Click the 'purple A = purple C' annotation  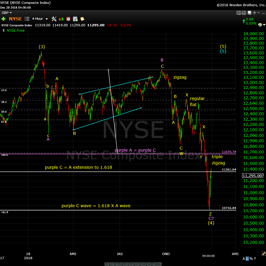click(135, 150)
